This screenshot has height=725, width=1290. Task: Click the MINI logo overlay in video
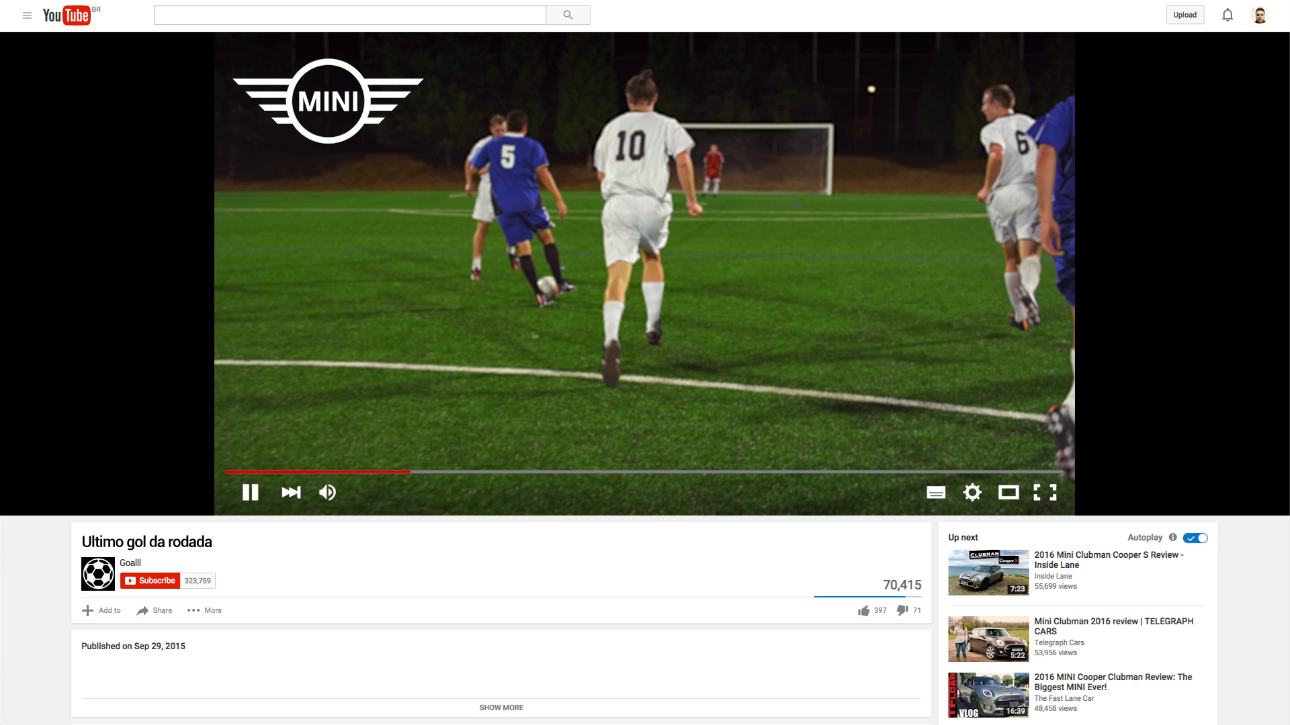328,101
